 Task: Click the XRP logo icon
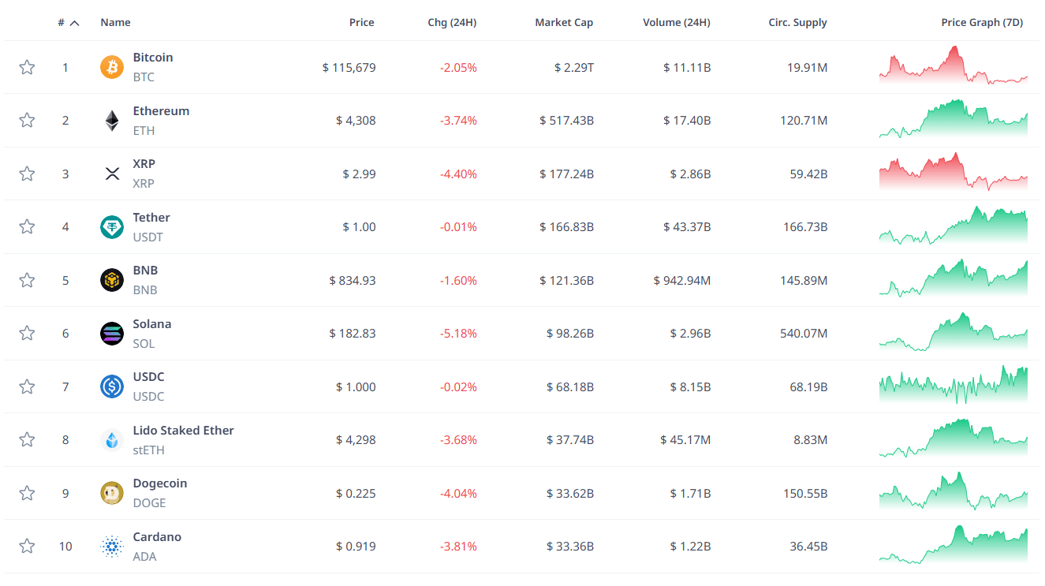[112, 174]
